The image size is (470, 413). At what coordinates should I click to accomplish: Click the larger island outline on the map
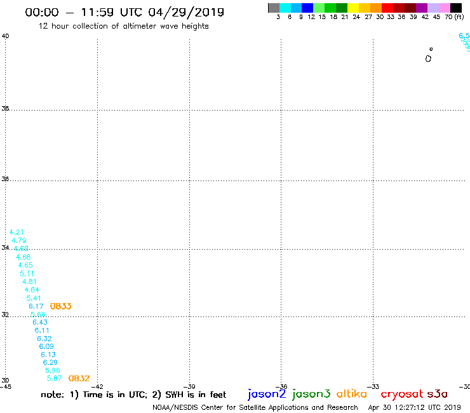point(428,58)
